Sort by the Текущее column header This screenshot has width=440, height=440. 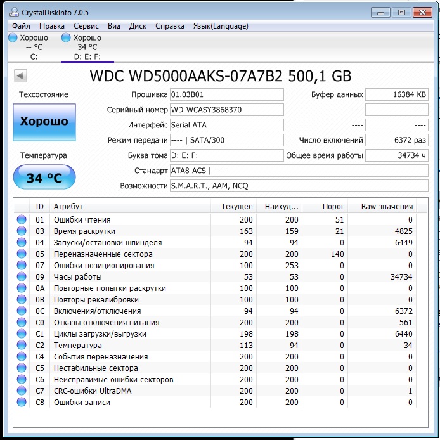(233, 207)
